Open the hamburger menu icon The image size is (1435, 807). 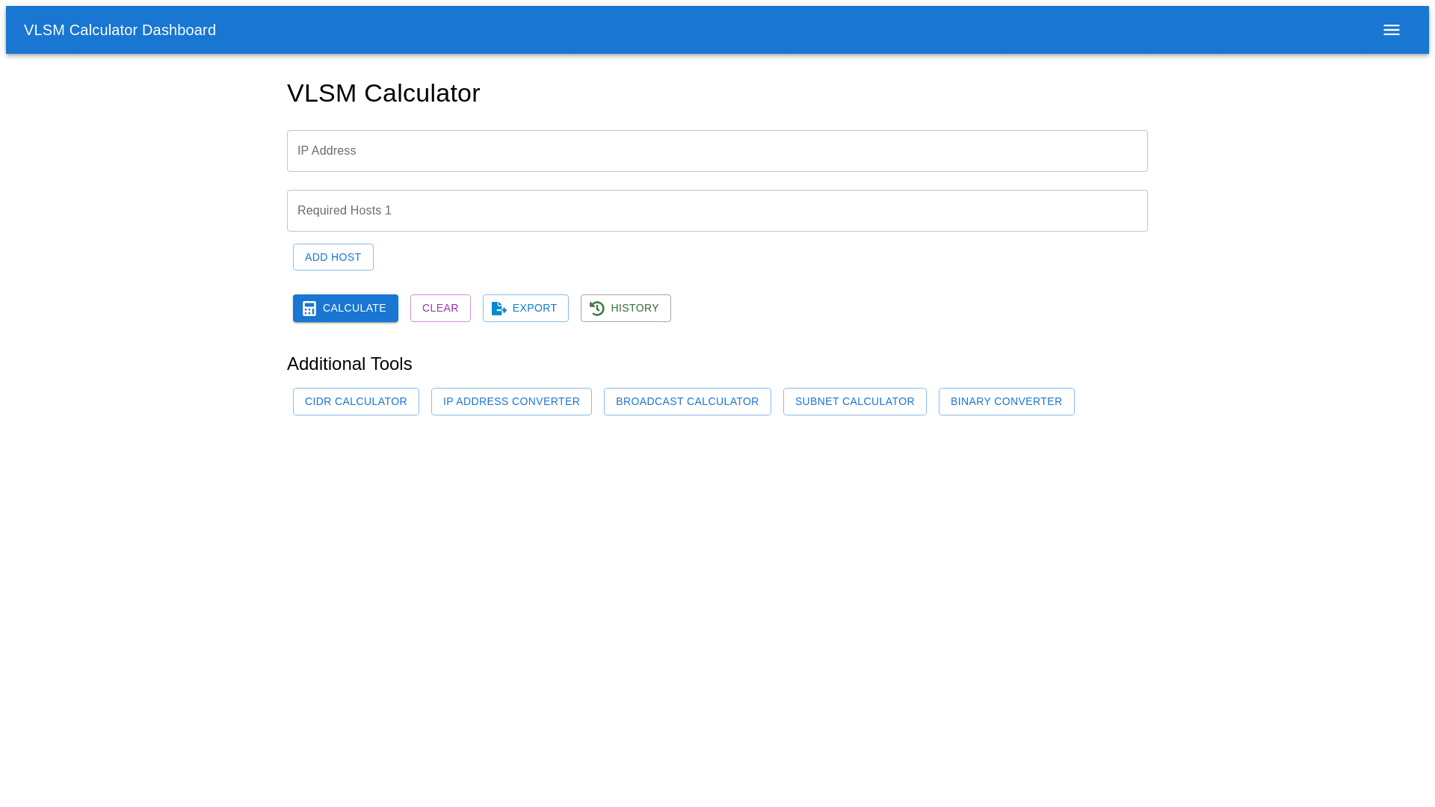point(1391,30)
